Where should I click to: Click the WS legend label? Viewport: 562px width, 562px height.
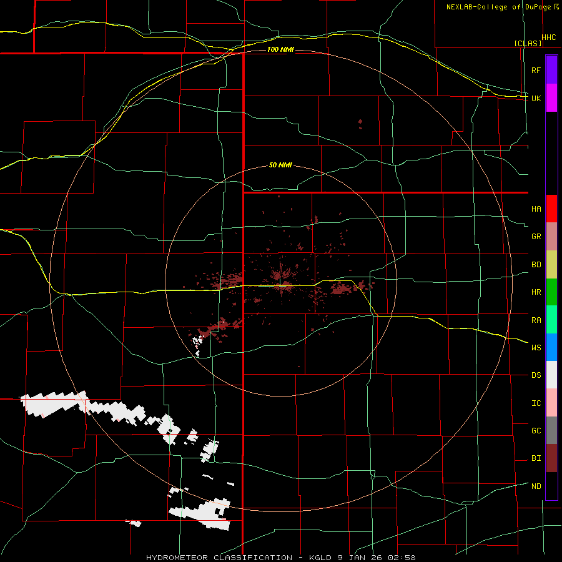tap(536, 348)
